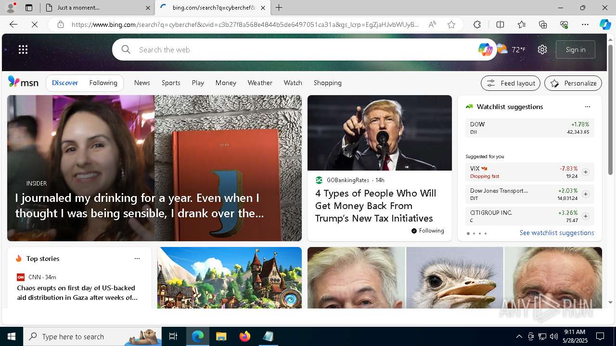Switch to Discover feed

[65, 83]
